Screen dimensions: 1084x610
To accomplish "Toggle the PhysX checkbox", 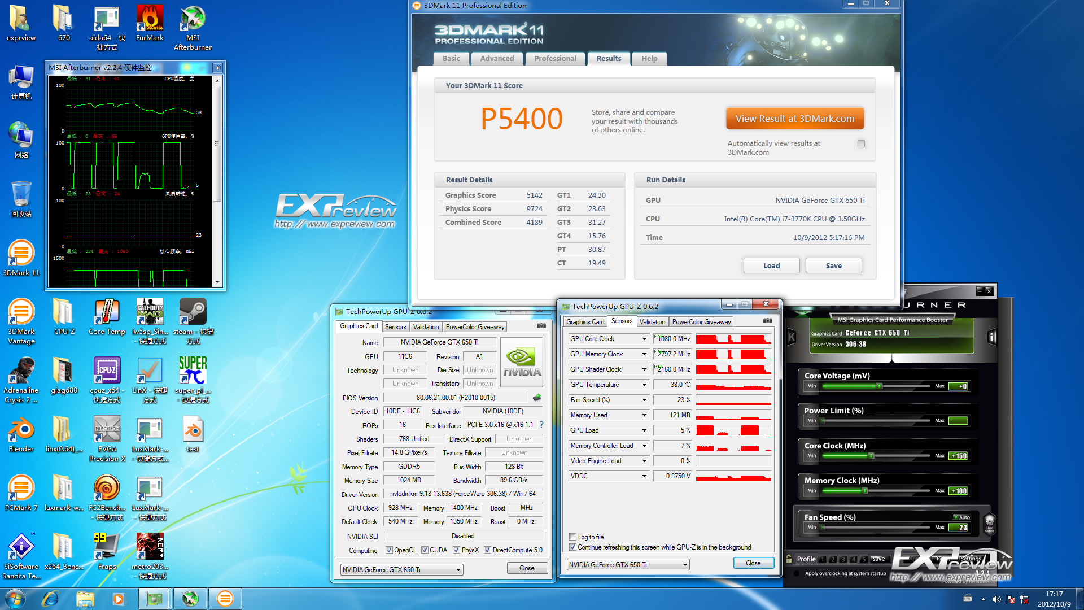I will [x=456, y=550].
